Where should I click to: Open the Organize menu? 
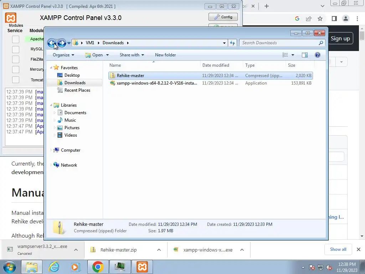(x=63, y=55)
